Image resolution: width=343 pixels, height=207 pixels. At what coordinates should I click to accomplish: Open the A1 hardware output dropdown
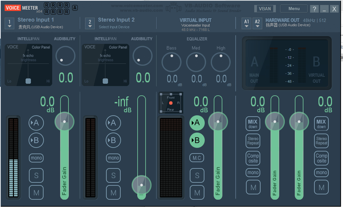[247, 23]
